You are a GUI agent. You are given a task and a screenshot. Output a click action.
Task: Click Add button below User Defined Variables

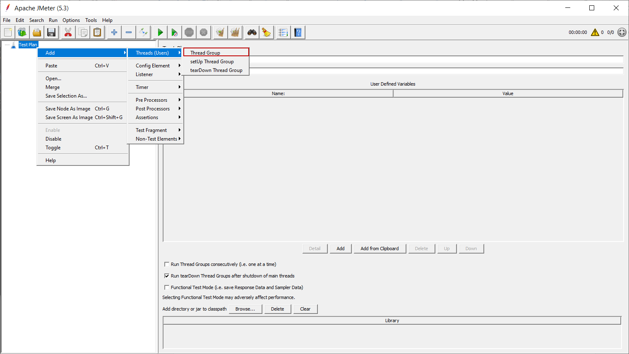coord(341,249)
